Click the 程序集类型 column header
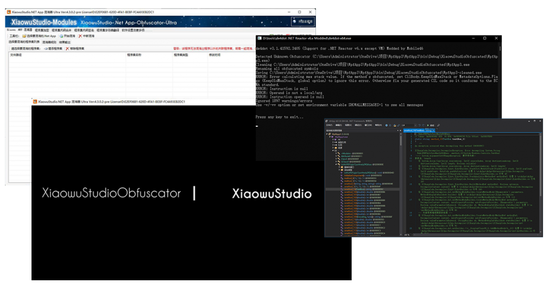 tap(190, 55)
